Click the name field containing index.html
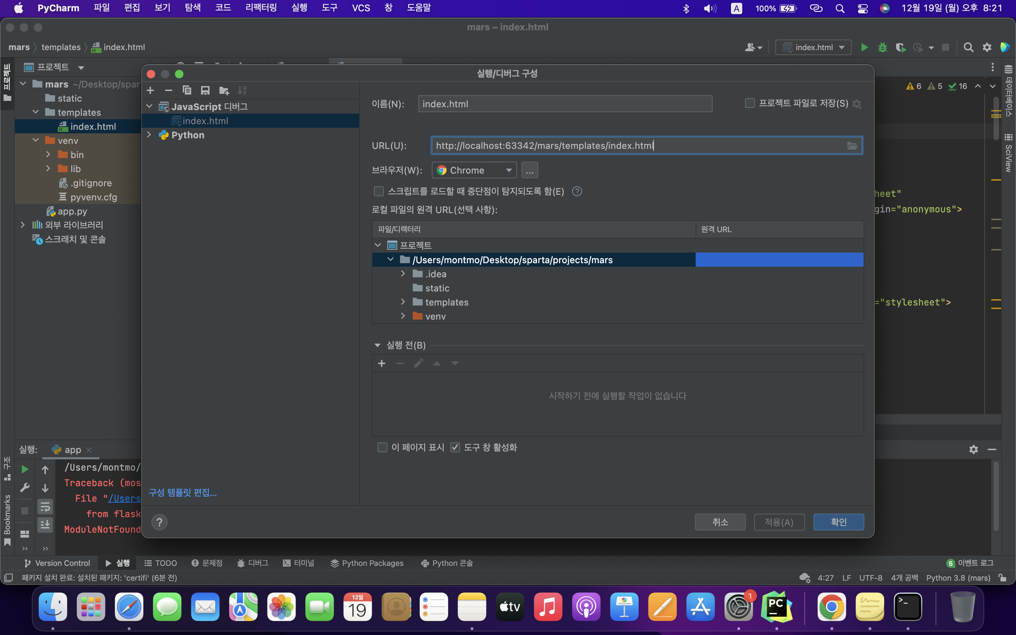This screenshot has height=635, width=1016. 565,104
